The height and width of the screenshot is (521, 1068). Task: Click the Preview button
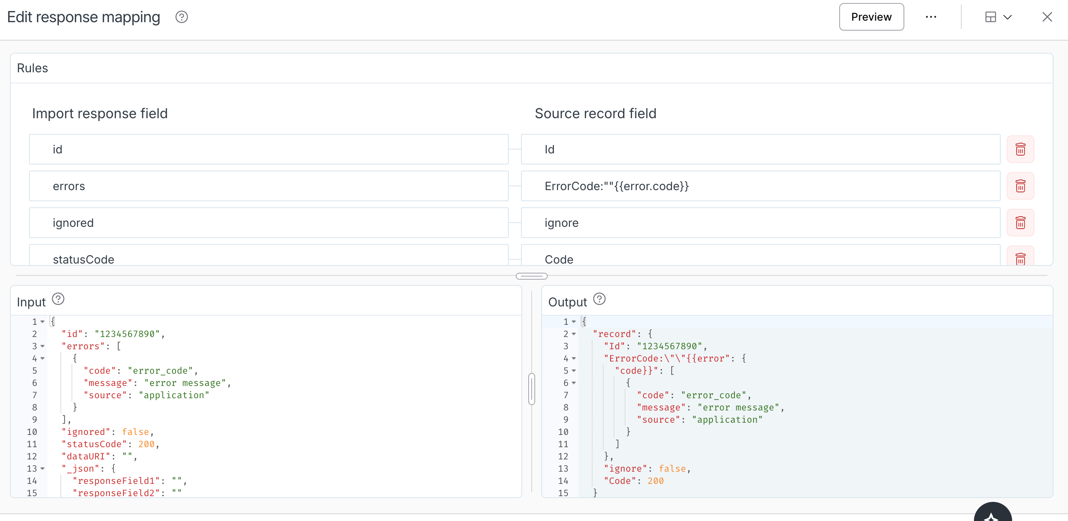871,17
